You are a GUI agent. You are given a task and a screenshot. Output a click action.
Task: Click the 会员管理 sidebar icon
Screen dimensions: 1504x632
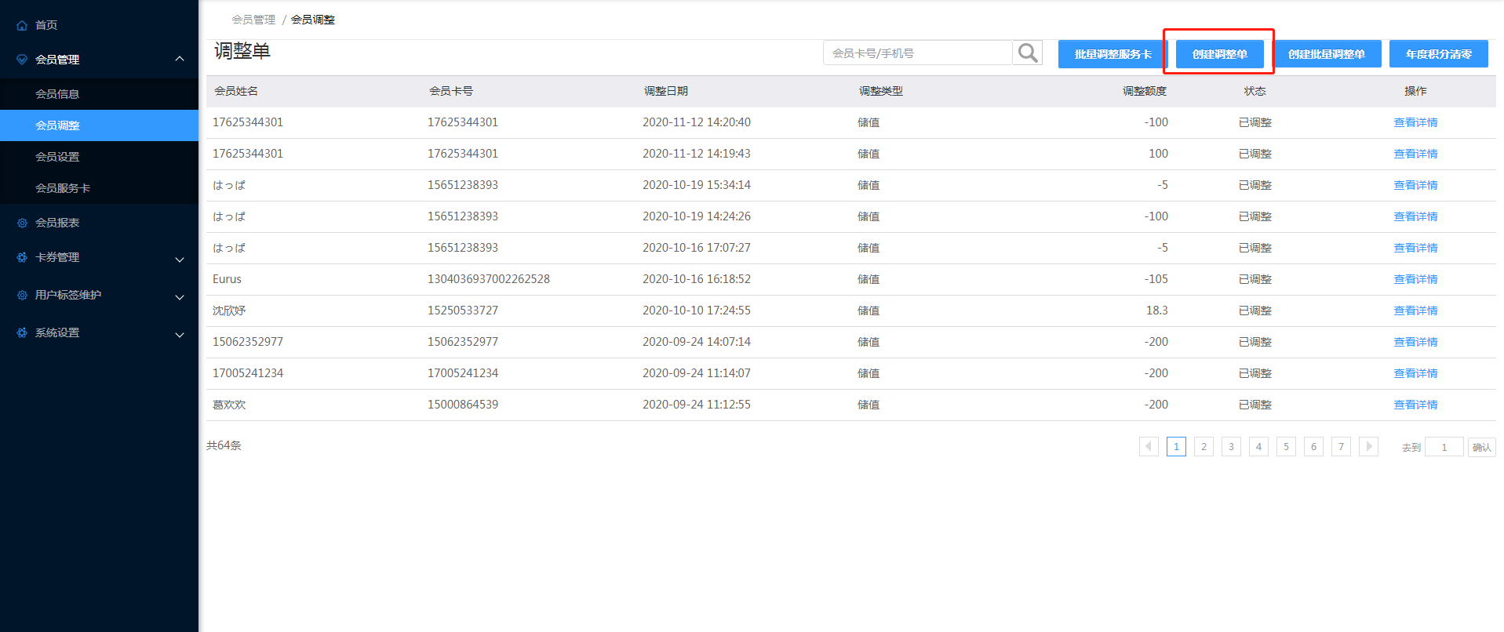point(22,60)
